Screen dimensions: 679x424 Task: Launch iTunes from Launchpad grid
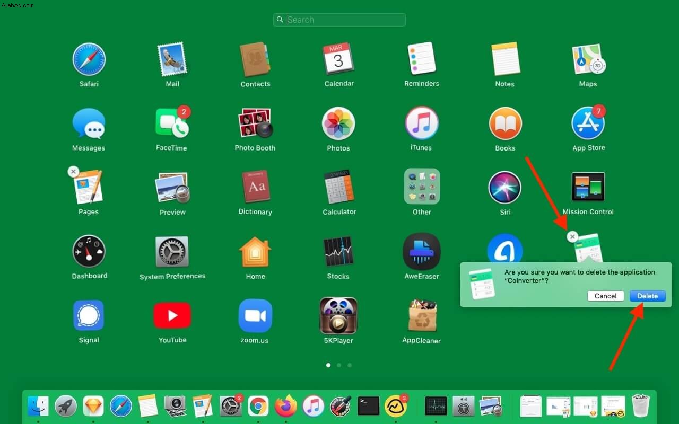(422, 123)
